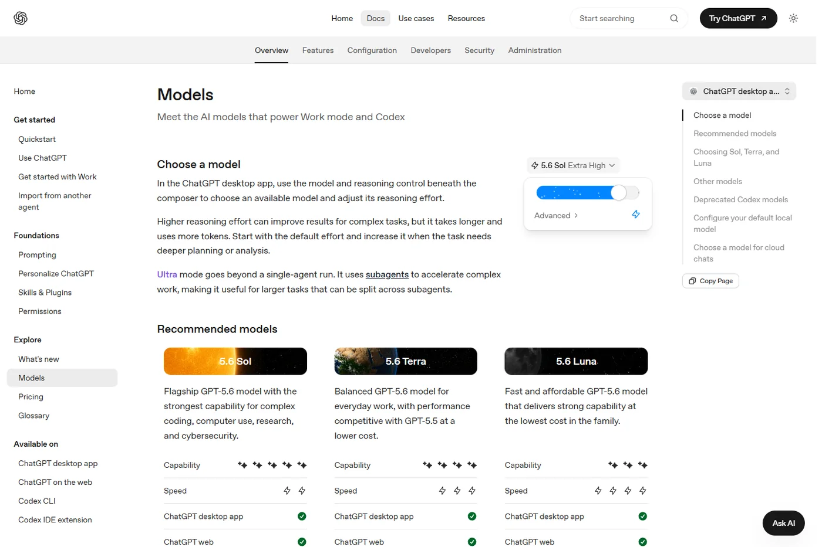The image size is (822, 547).
Task: Click the 5.6 Sol capability stars
Action: pos(272,465)
